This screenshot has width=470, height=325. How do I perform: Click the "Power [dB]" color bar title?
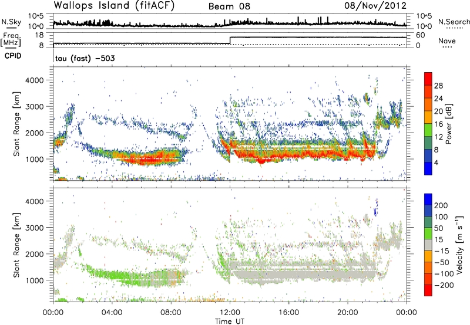click(448, 124)
